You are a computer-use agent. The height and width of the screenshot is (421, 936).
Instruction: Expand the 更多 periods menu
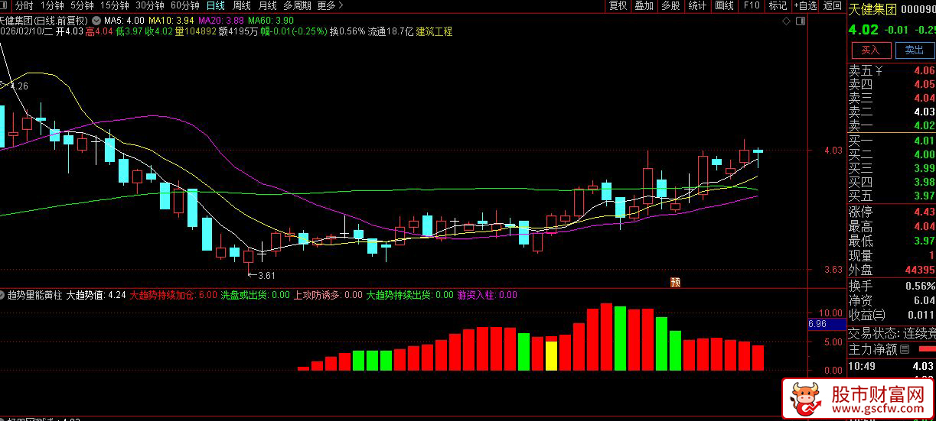pyautogui.click(x=329, y=5)
